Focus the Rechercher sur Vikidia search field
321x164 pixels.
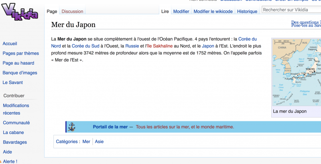291,10
